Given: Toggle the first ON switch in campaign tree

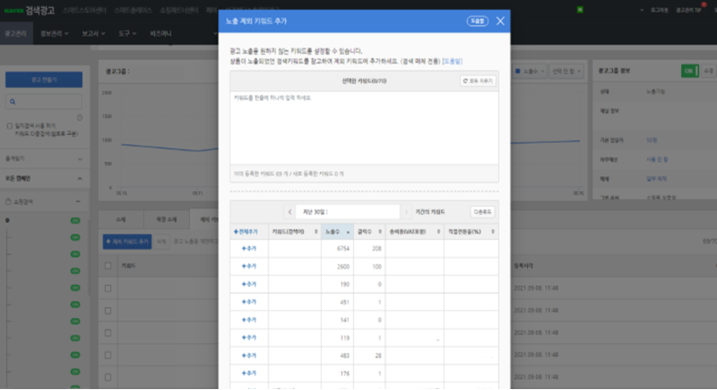Looking at the screenshot, I should [x=75, y=221].
